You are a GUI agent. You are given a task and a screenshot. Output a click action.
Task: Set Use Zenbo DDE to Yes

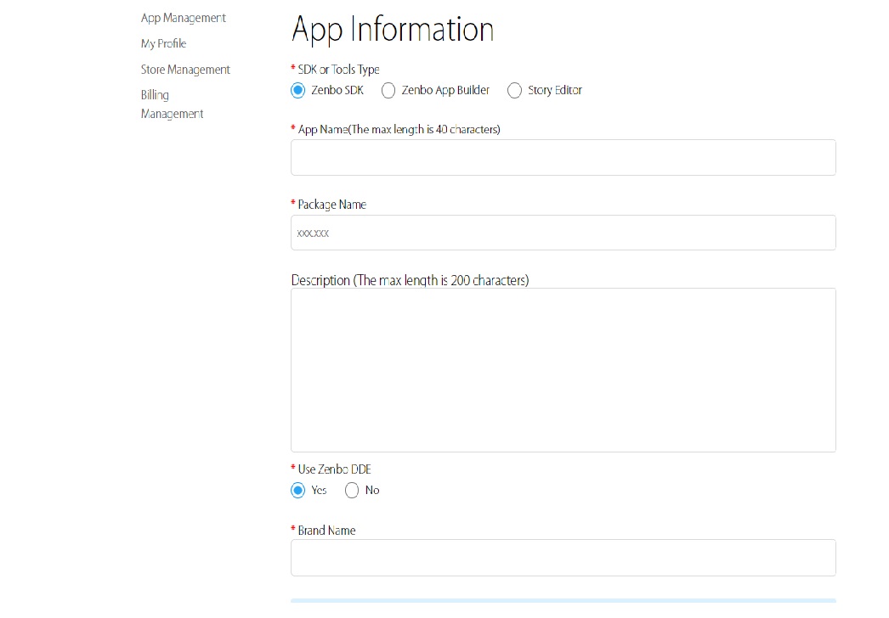(x=297, y=491)
